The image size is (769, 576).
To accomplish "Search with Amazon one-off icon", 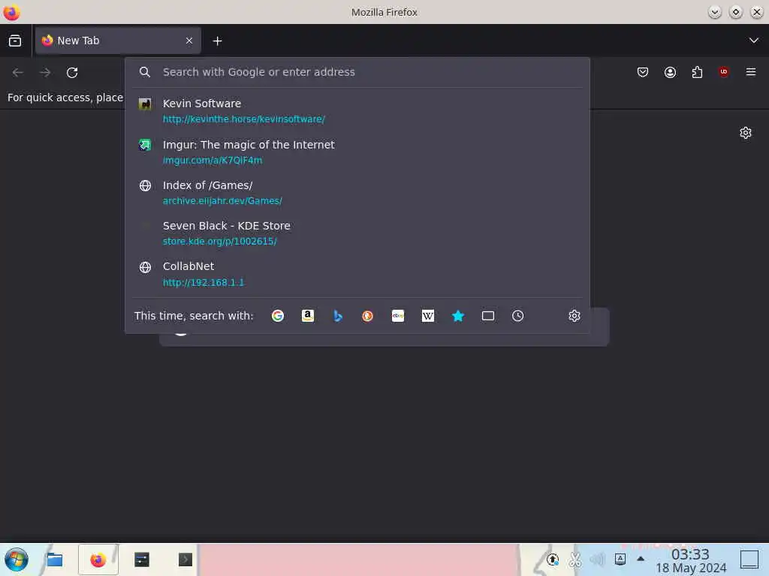I will pyautogui.click(x=307, y=316).
